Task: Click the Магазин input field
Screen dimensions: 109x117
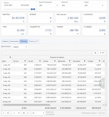Action: [72, 6]
